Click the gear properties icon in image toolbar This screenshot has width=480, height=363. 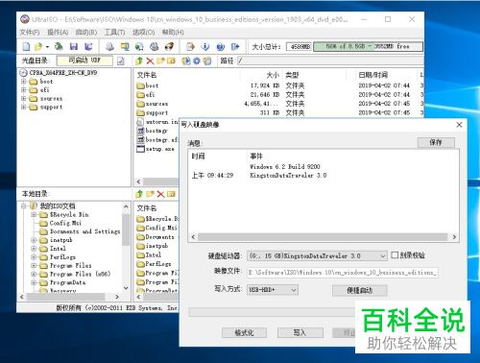[197, 60]
